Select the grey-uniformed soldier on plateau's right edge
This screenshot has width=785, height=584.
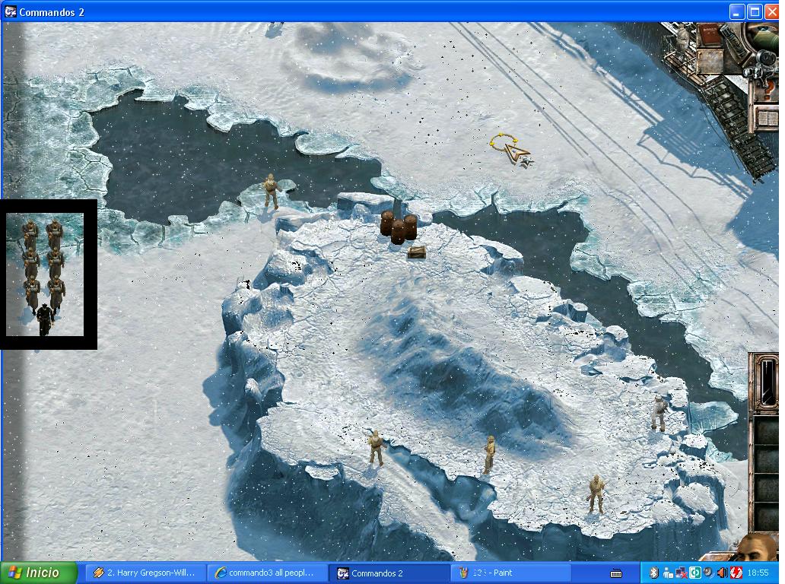tap(659, 413)
